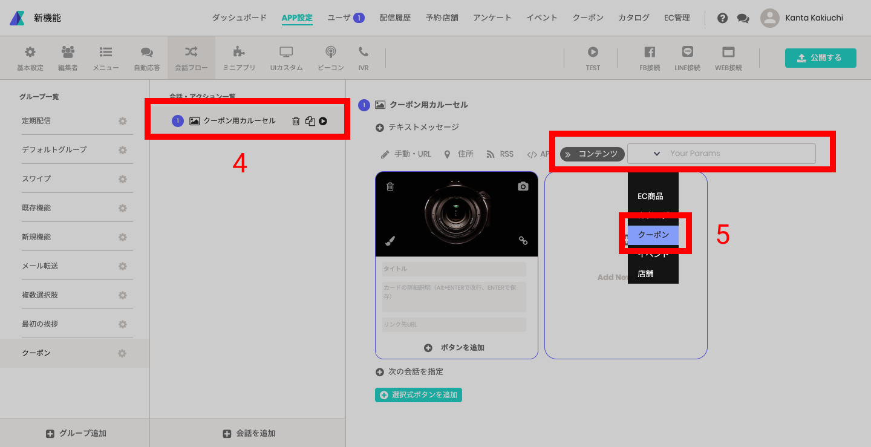The width and height of the screenshot is (871, 447).
Task: Click 選択式ボタンを追加 button
Action: [x=419, y=395]
